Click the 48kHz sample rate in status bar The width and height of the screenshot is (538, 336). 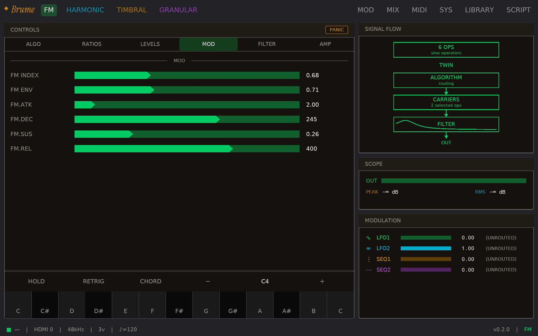pos(76,330)
